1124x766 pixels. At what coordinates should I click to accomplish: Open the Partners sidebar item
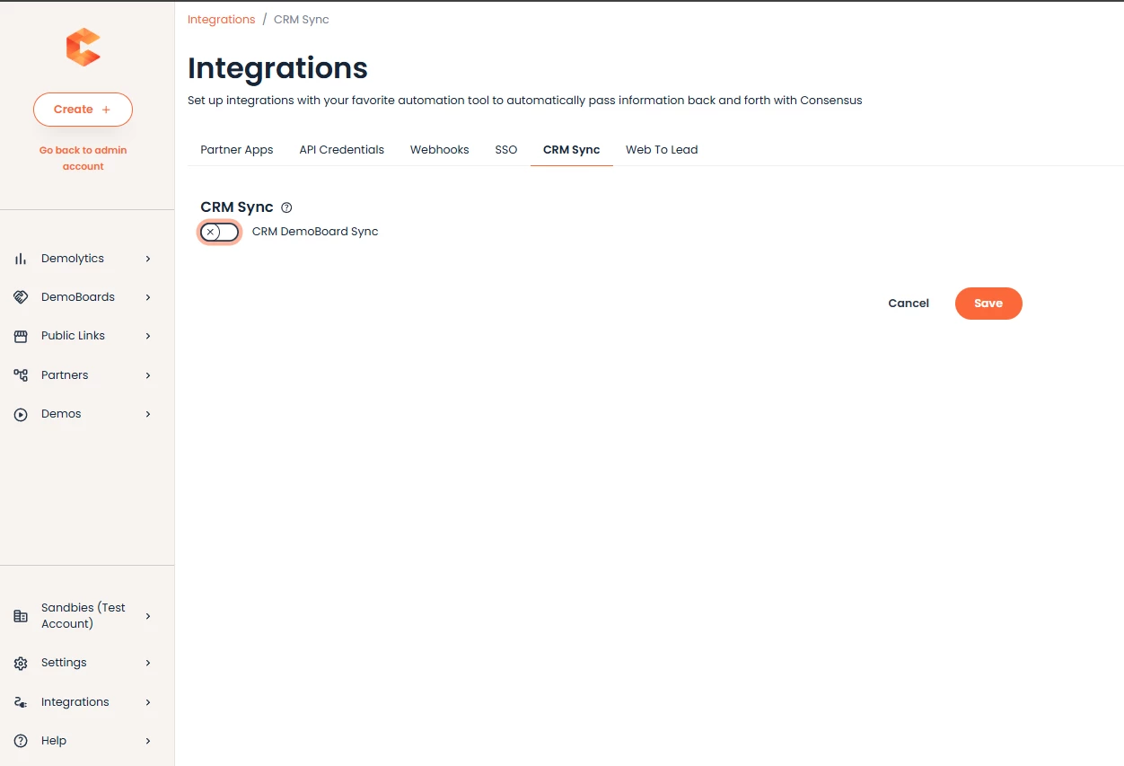pos(65,375)
